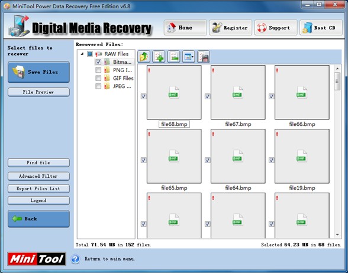
Task: Click the Boot CD button
Action: pos(321,27)
